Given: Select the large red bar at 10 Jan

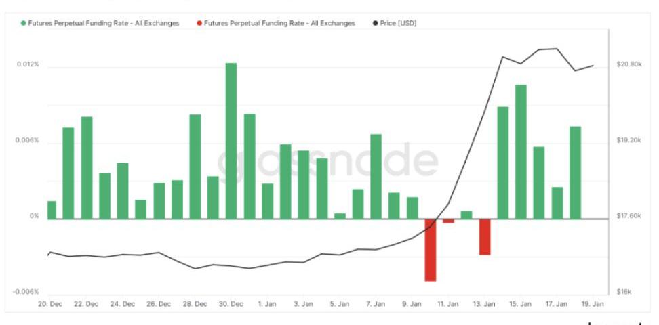Looking at the screenshot, I should click(x=431, y=249).
